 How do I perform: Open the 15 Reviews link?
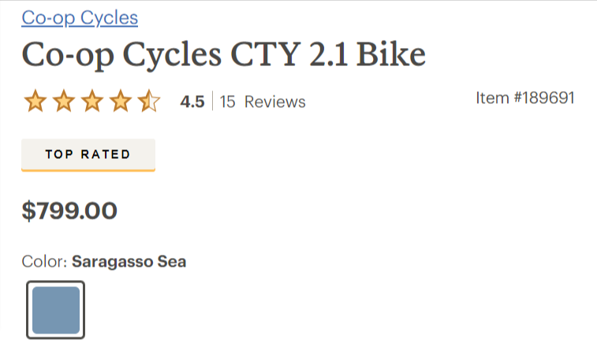(x=263, y=102)
